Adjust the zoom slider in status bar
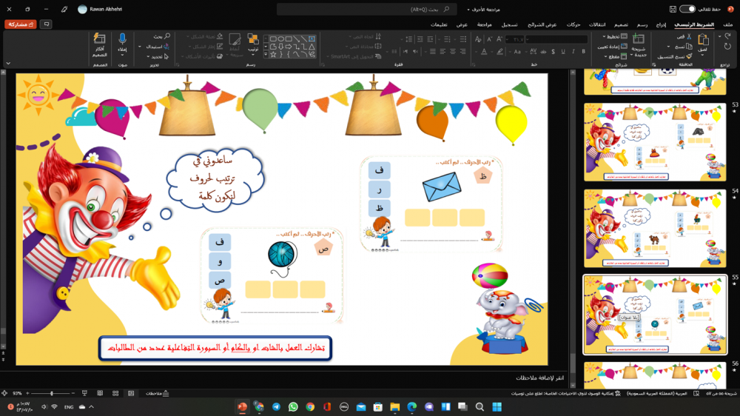Screen dimensions: 740x416 pos(52,393)
